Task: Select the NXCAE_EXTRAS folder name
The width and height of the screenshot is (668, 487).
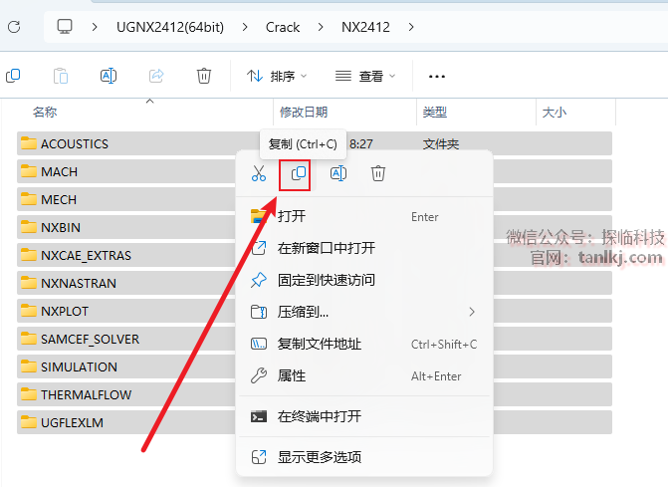Action: [x=86, y=256]
